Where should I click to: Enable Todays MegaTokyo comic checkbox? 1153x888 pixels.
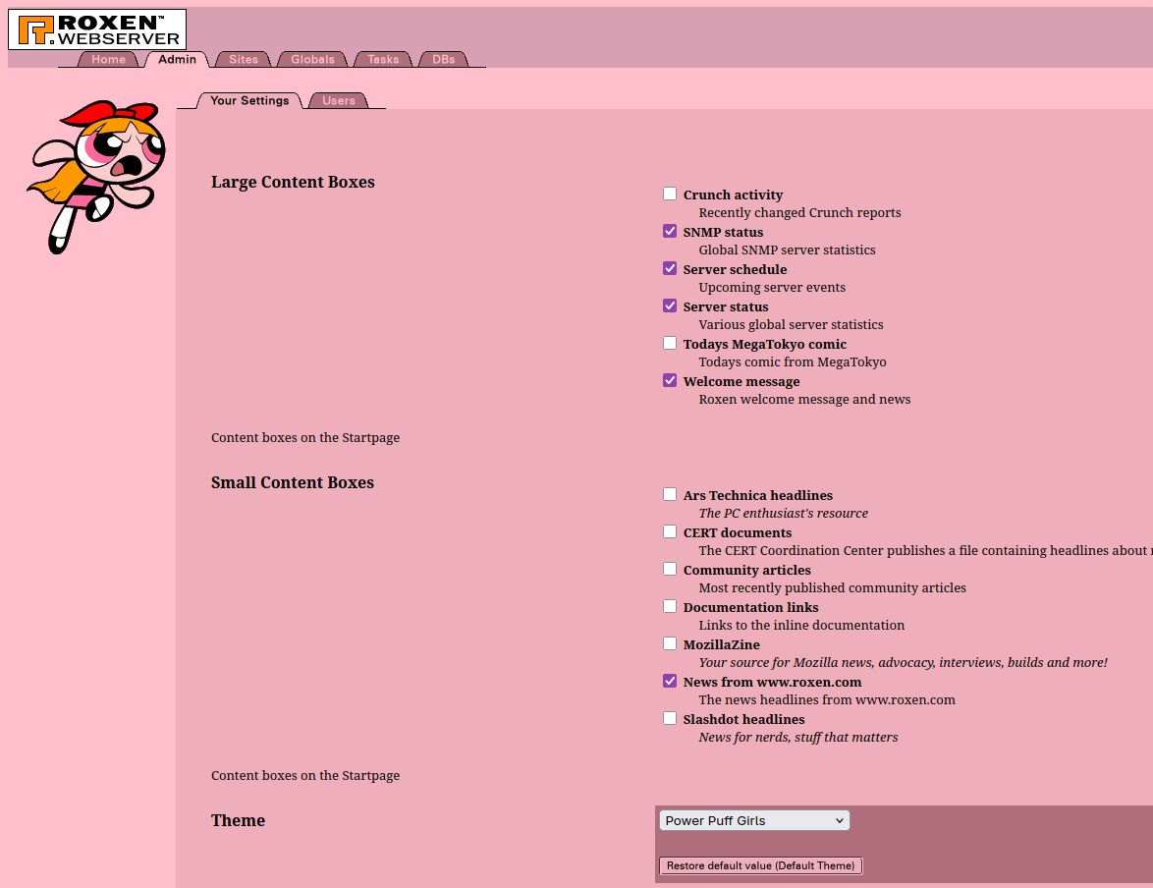point(670,343)
